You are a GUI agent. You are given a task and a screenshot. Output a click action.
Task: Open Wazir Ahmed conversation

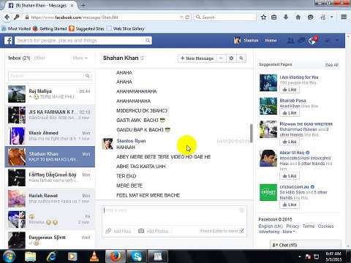click(50, 136)
